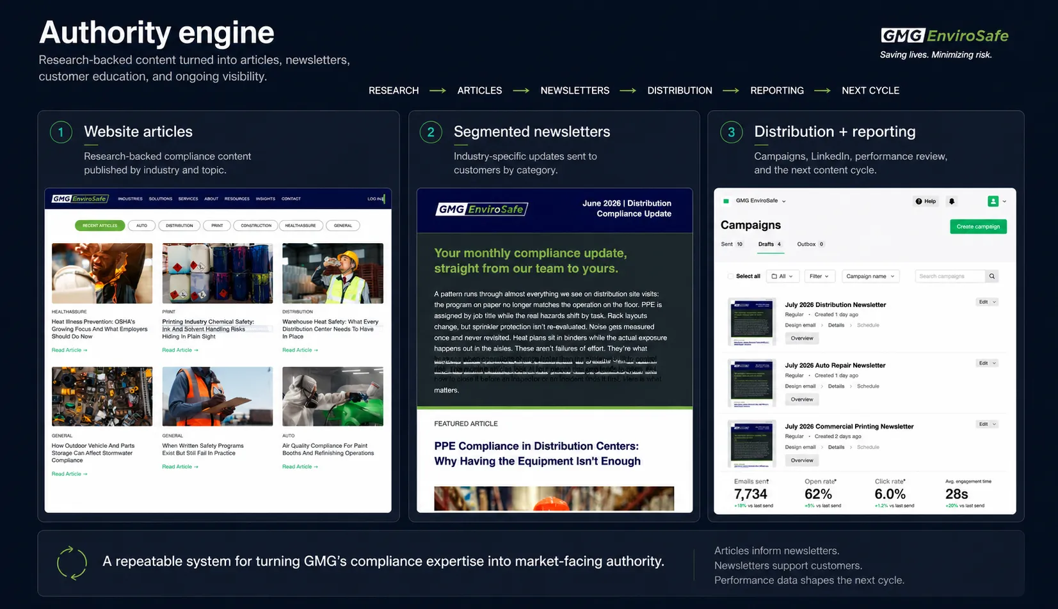This screenshot has width=1058, height=609.
Task: Open the INSIGHTS menu item
Action: click(266, 199)
